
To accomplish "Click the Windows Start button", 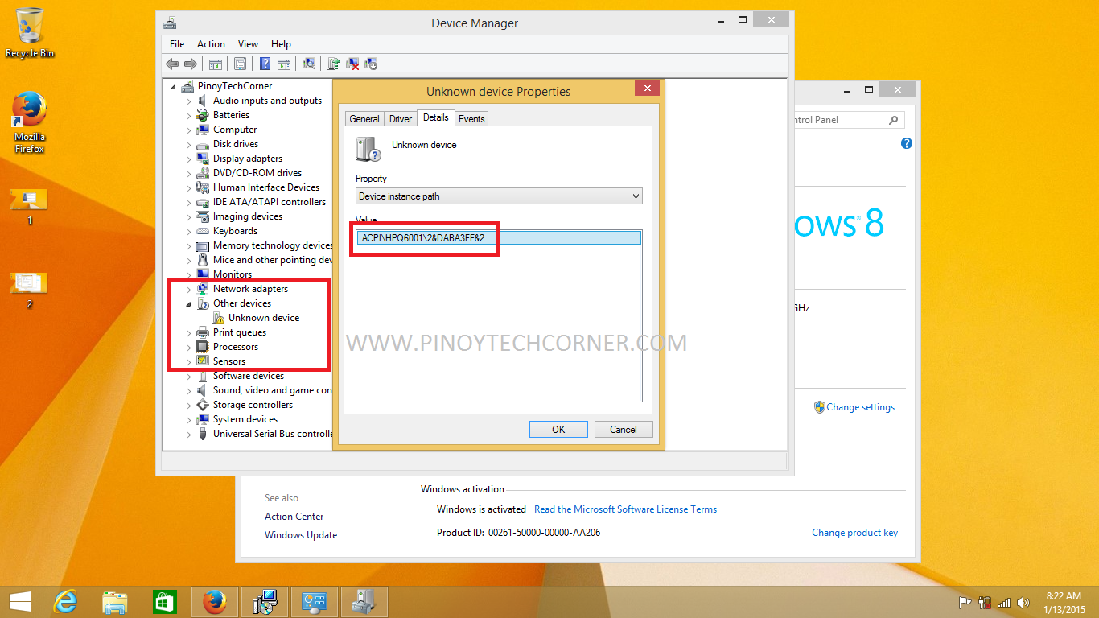I will coord(20,602).
